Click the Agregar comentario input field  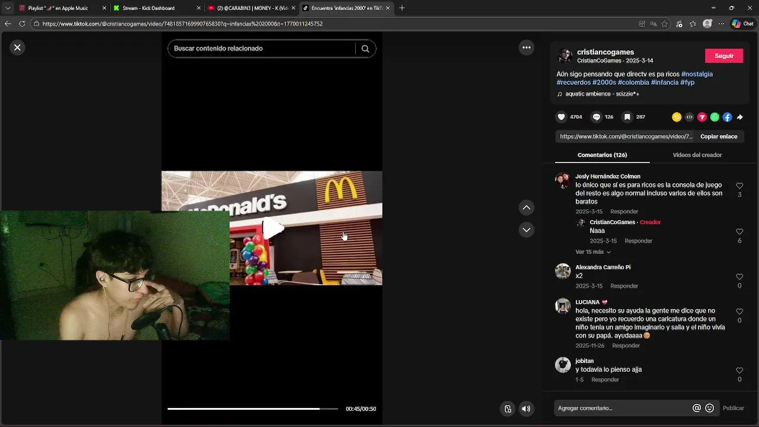(623, 408)
